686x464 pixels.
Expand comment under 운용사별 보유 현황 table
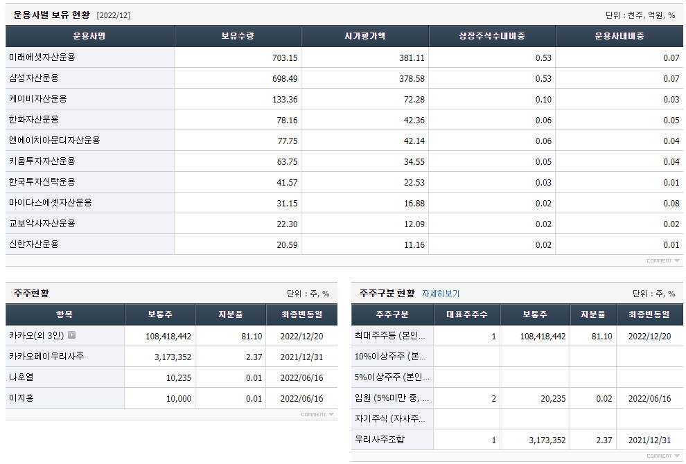point(663,260)
